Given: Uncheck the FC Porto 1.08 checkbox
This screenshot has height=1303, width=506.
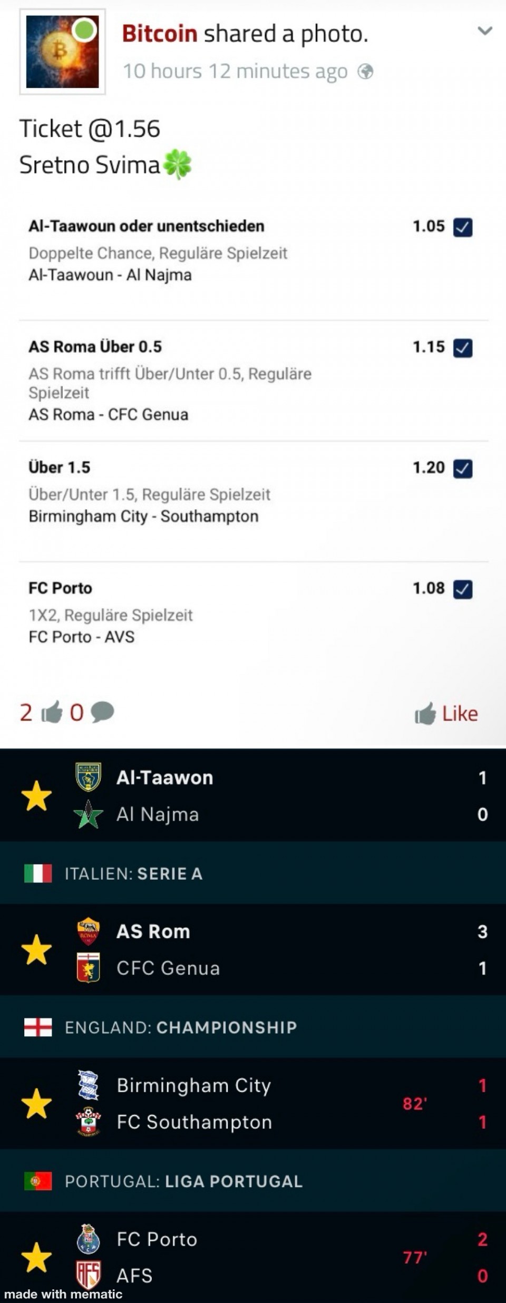Looking at the screenshot, I should pyautogui.click(x=463, y=589).
